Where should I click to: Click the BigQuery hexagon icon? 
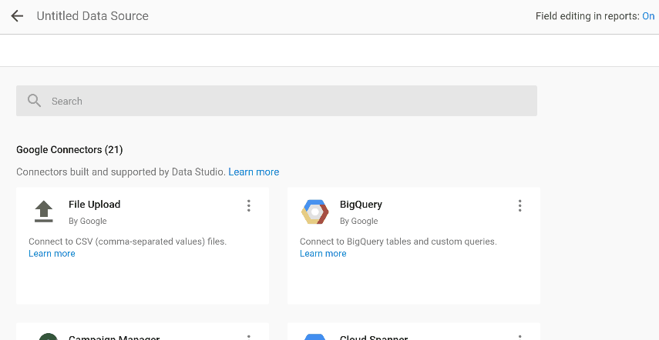coord(314,212)
